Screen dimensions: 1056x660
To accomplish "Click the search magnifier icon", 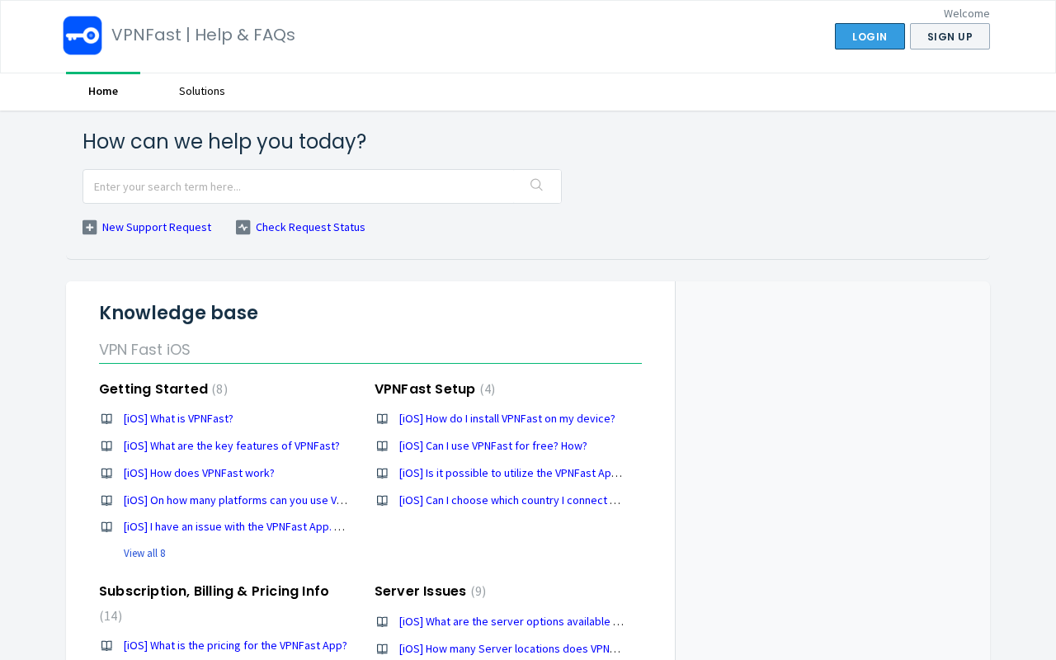I will [536, 186].
